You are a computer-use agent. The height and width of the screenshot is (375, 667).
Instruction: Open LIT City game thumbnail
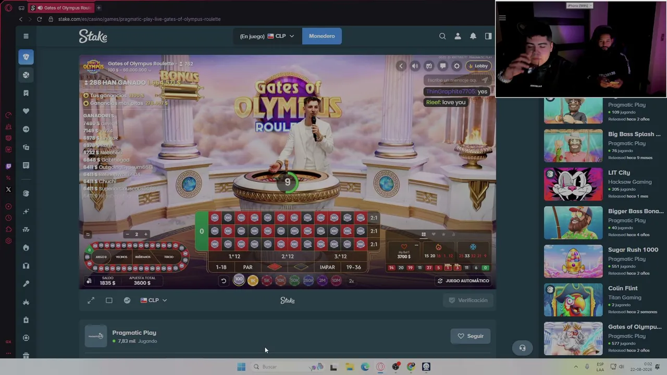tap(573, 184)
